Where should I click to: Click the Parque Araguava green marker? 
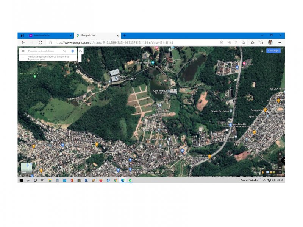pos(35,76)
